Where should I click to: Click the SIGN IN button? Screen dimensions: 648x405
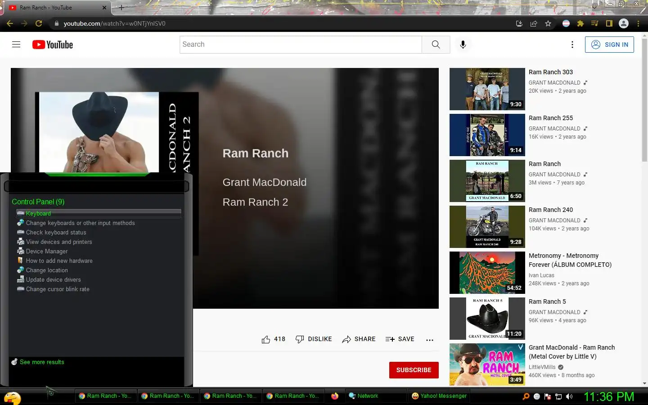point(609,45)
